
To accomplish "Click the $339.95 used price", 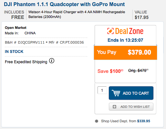I will point(144,121).
